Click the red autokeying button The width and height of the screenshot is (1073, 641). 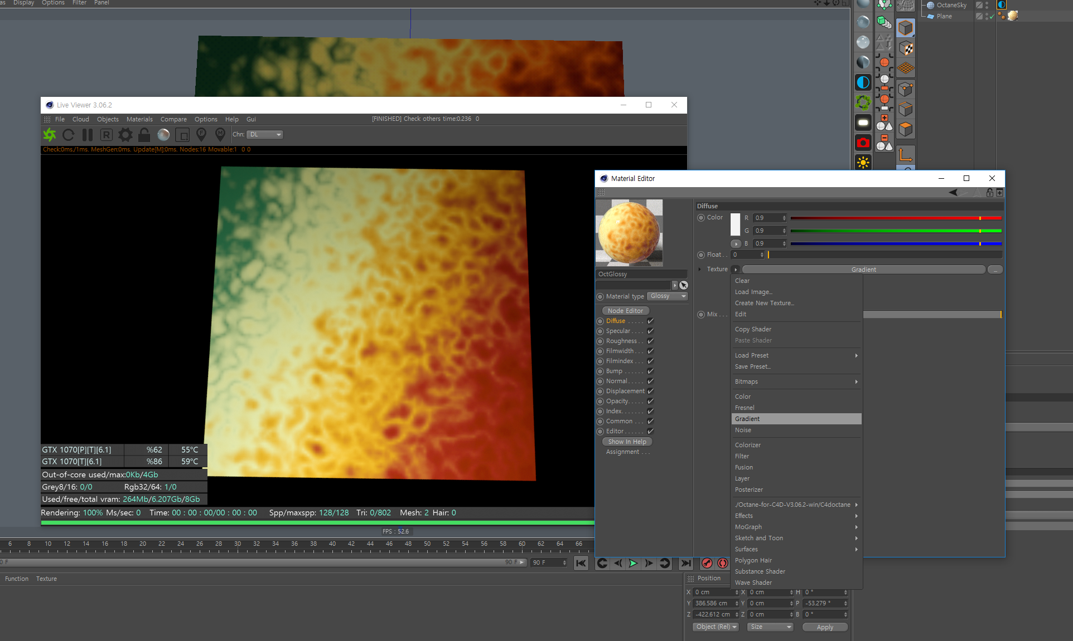click(x=722, y=563)
